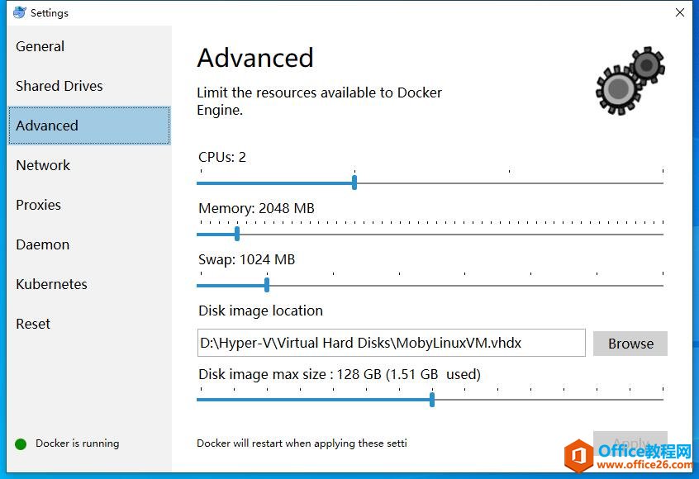
Task: Click the Memory slider handle
Action: (237, 234)
